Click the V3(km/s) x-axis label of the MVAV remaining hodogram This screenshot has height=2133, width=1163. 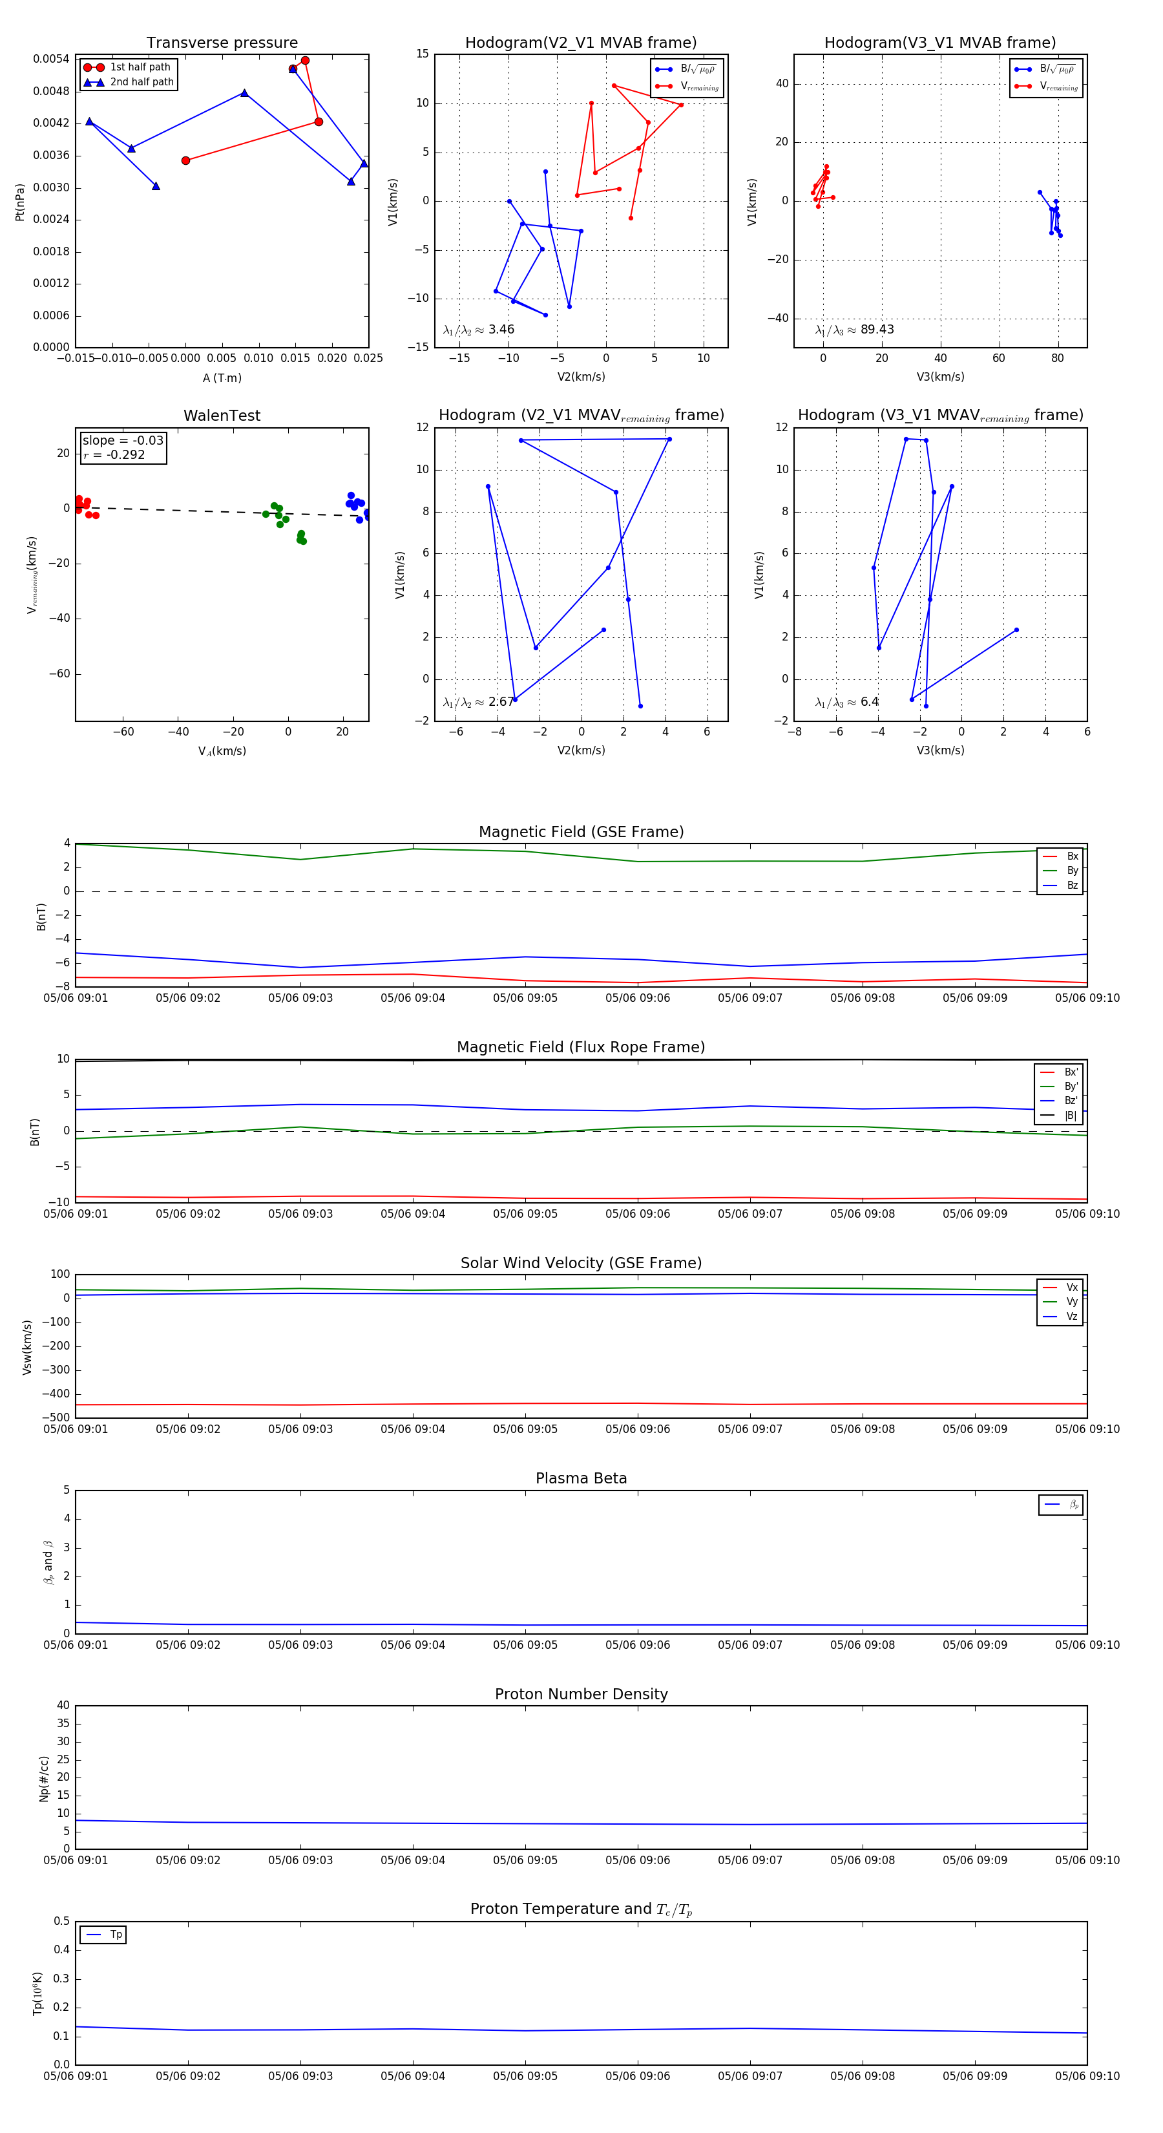tap(940, 751)
